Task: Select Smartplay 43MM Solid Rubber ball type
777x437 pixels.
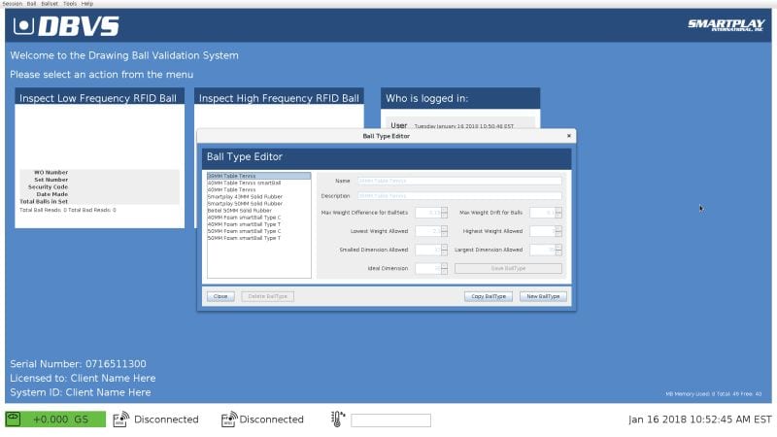Action: tap(258, 197)
